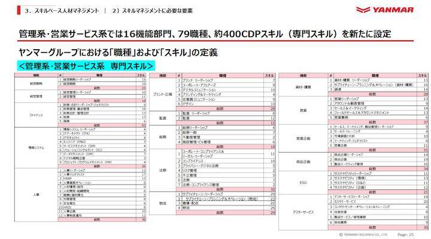The height and width of the screenshot is (239, 431).
Task: Select the 'カスタマーサービス' row
Action: coord(378,202)
